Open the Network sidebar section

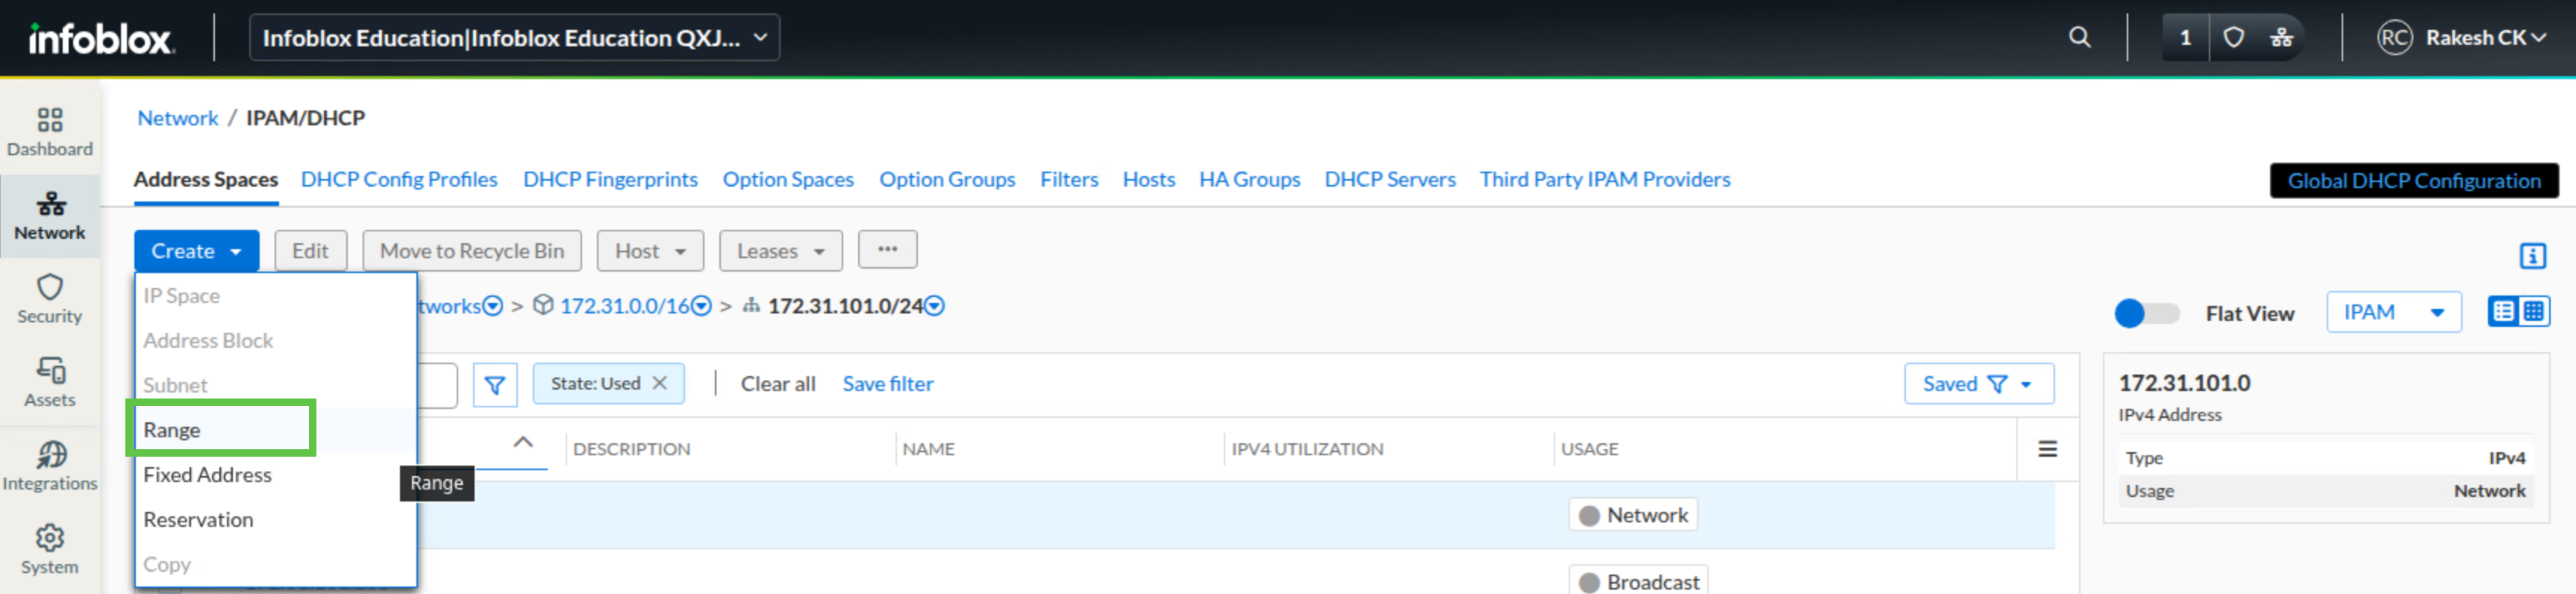50,216
